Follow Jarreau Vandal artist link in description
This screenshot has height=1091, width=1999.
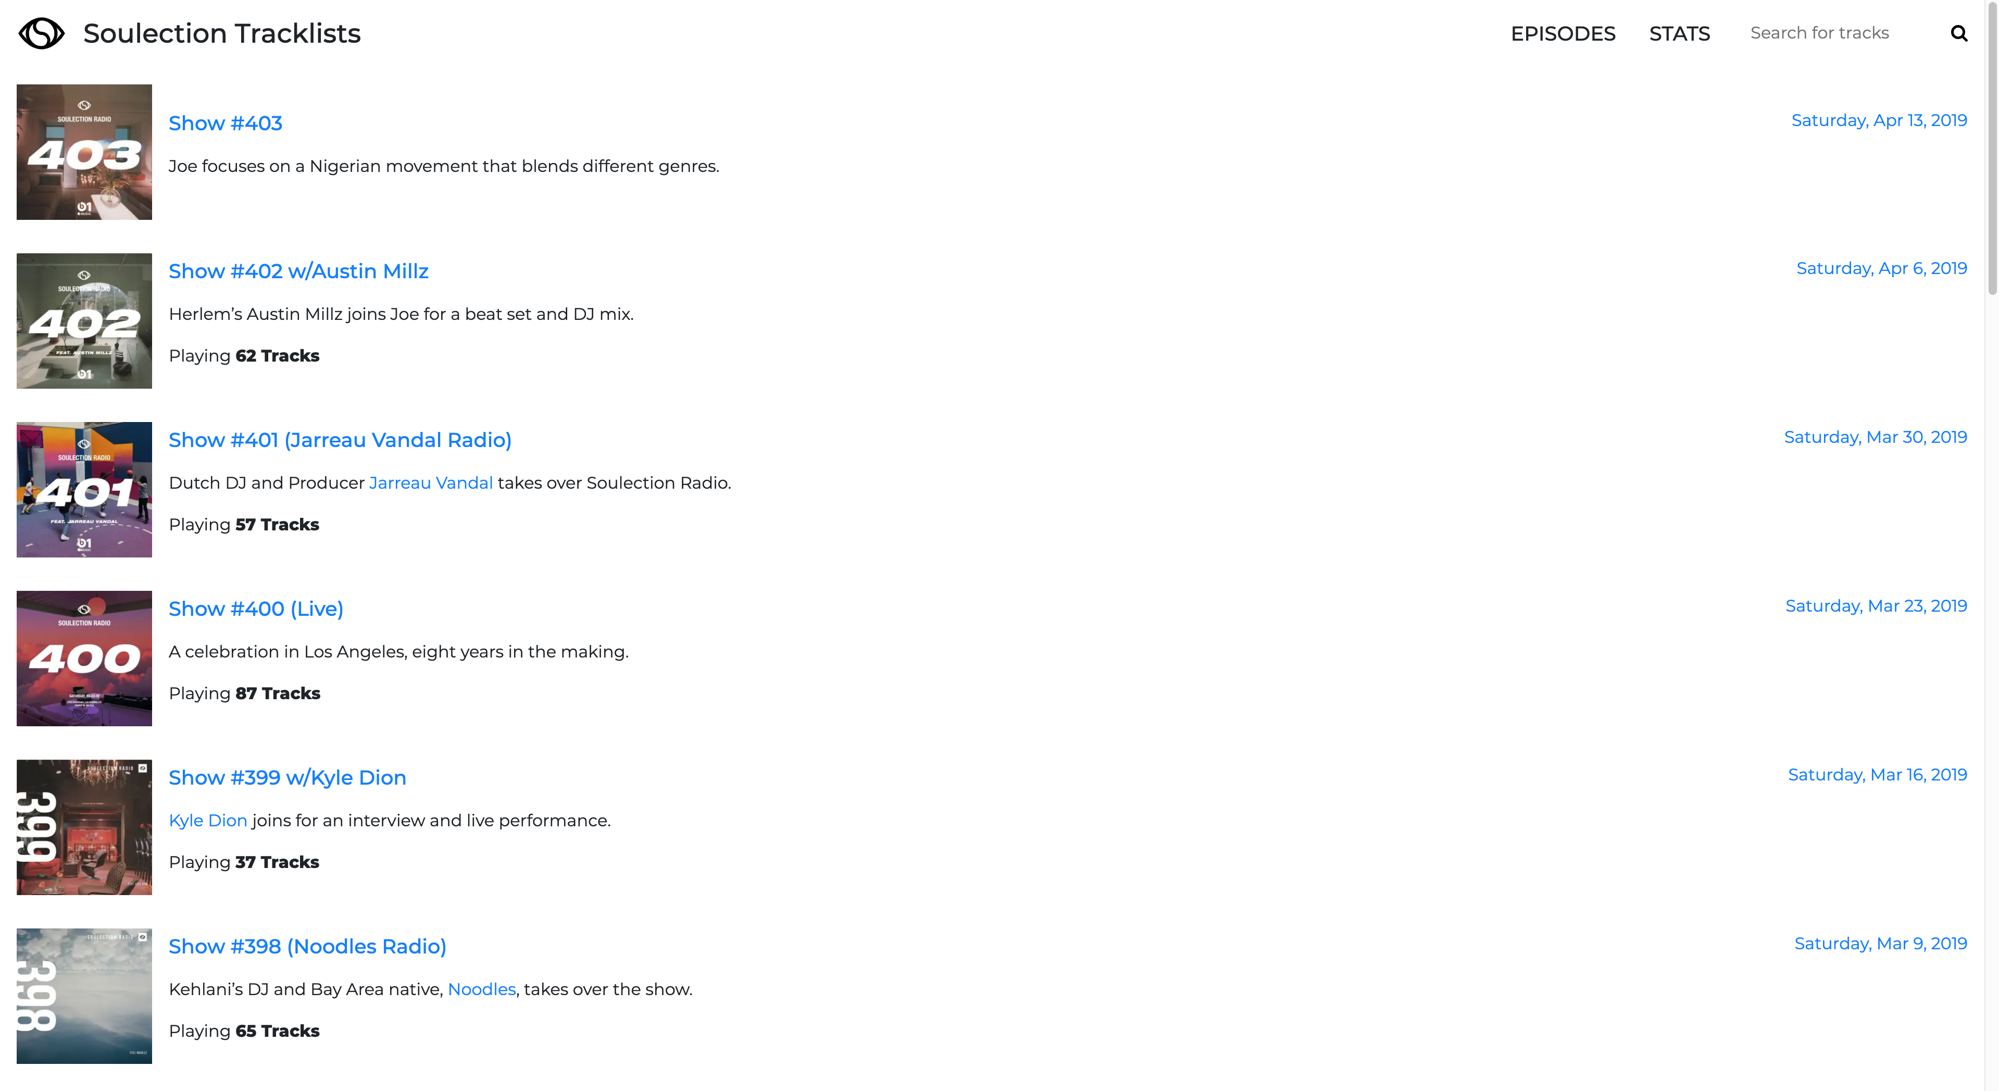pos(431,483)
